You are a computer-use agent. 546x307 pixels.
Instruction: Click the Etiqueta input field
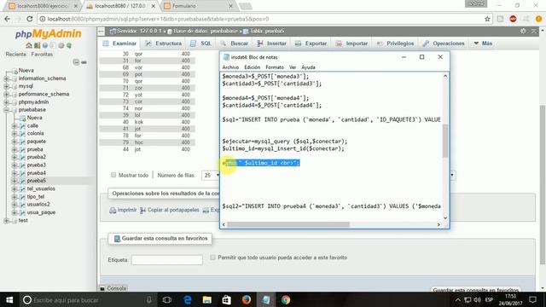point(167,260)
